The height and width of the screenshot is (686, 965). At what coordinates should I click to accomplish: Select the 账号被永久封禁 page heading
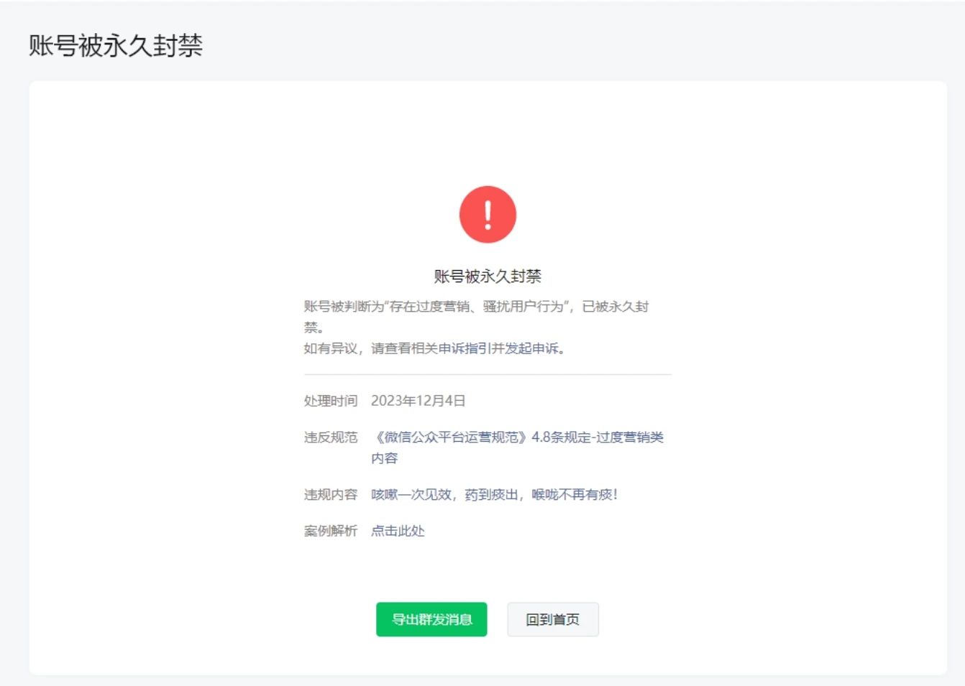(115, 45)
